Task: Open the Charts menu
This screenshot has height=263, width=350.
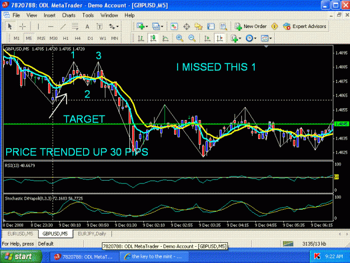Action: tap(68, 15)
